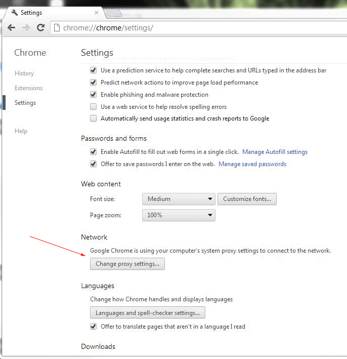The width and height of the screenshot is (347, 359).
Task: Click 'Change how Chrome handles and displays languages'
Action: click(161, 299)
